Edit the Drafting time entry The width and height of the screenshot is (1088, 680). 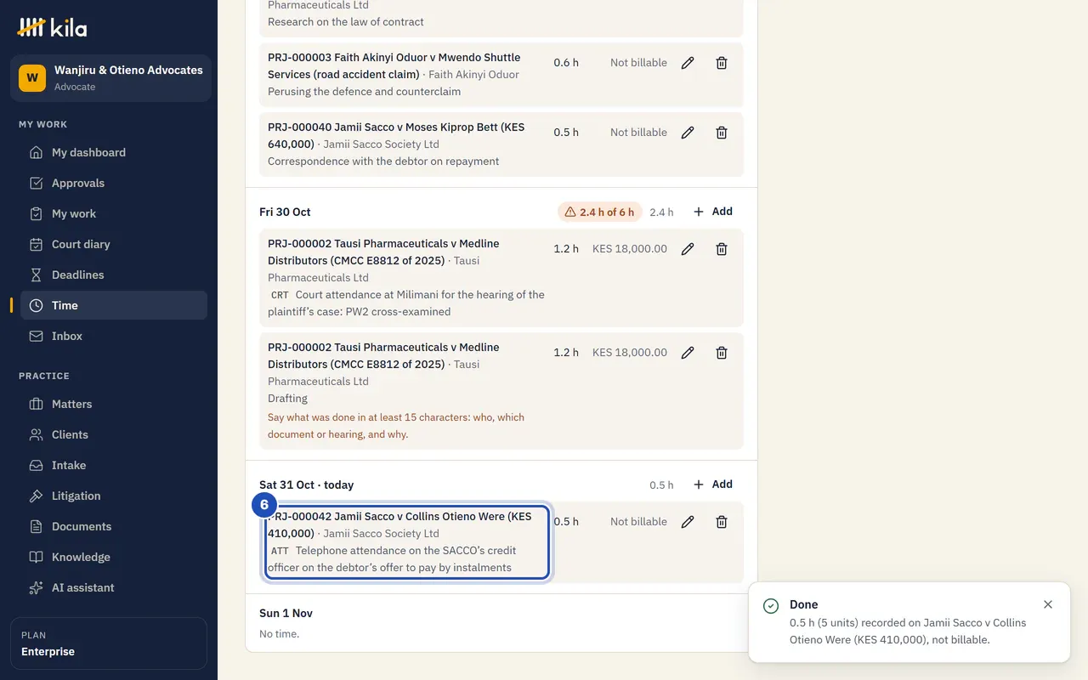pyautogui.click(x=688, y=353)
